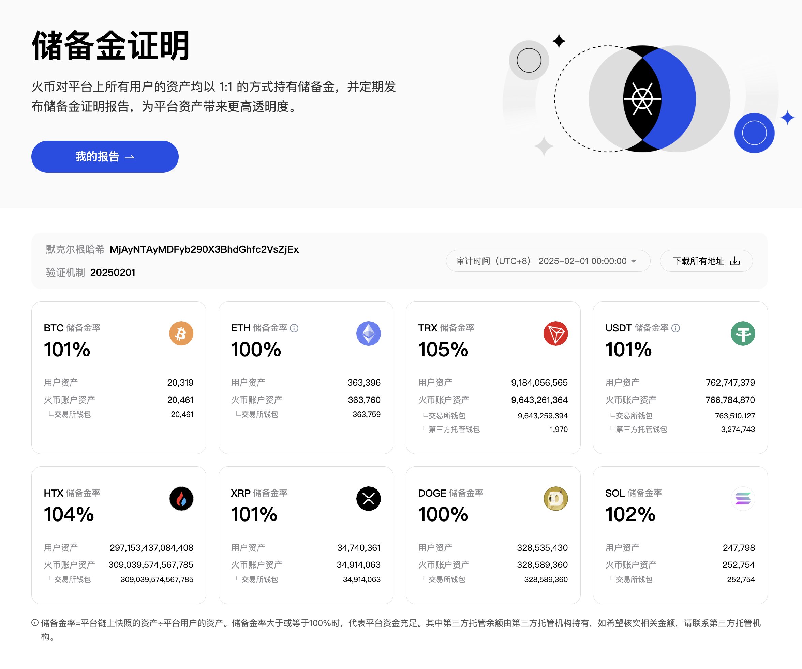The width and height of the screenshot is (802, 669).
Task: Click the 验证机制 20250201 value
Action: [x=113, y=272]
